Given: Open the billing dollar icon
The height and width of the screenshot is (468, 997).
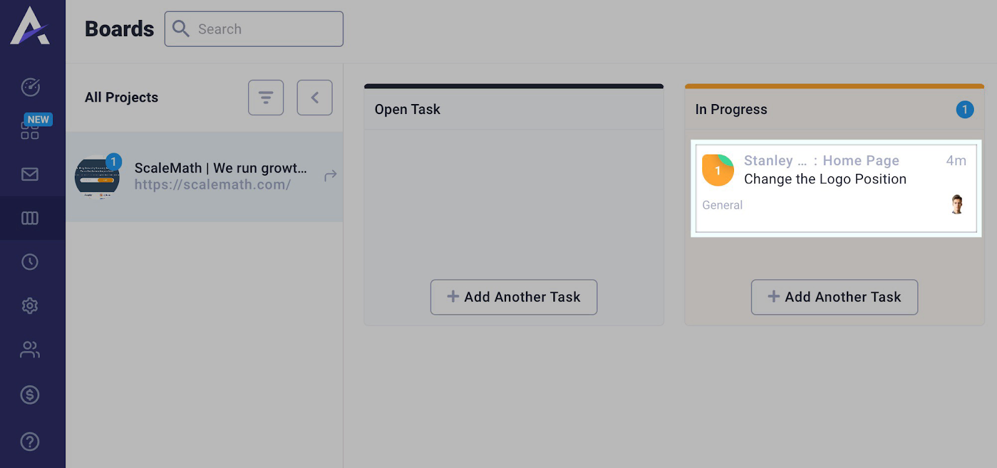Looking at the screenshot, I should tap(29, 395).
